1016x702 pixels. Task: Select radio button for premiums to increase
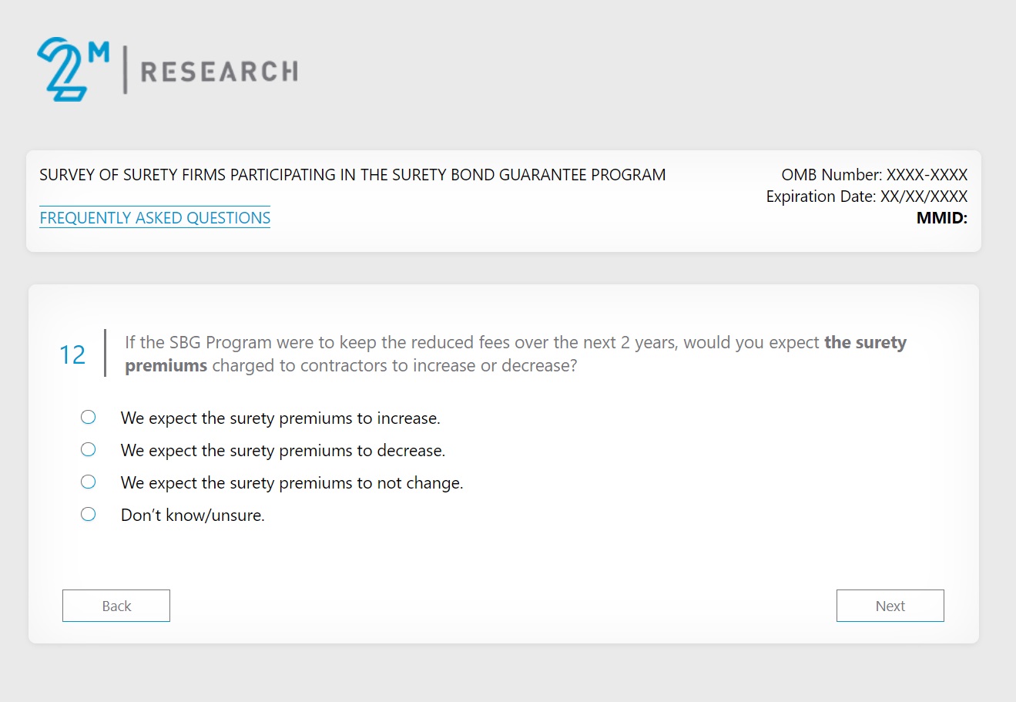[x=89, y=418]
